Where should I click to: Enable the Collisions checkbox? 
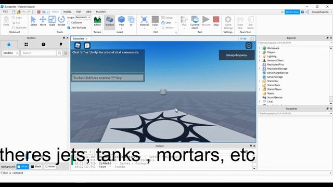pos(69,23)
